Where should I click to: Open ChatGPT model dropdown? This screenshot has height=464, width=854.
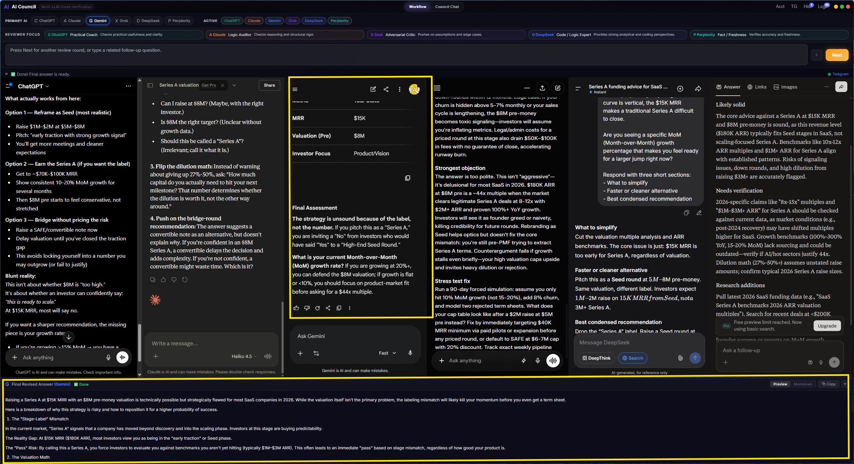(x=33, y=86)
